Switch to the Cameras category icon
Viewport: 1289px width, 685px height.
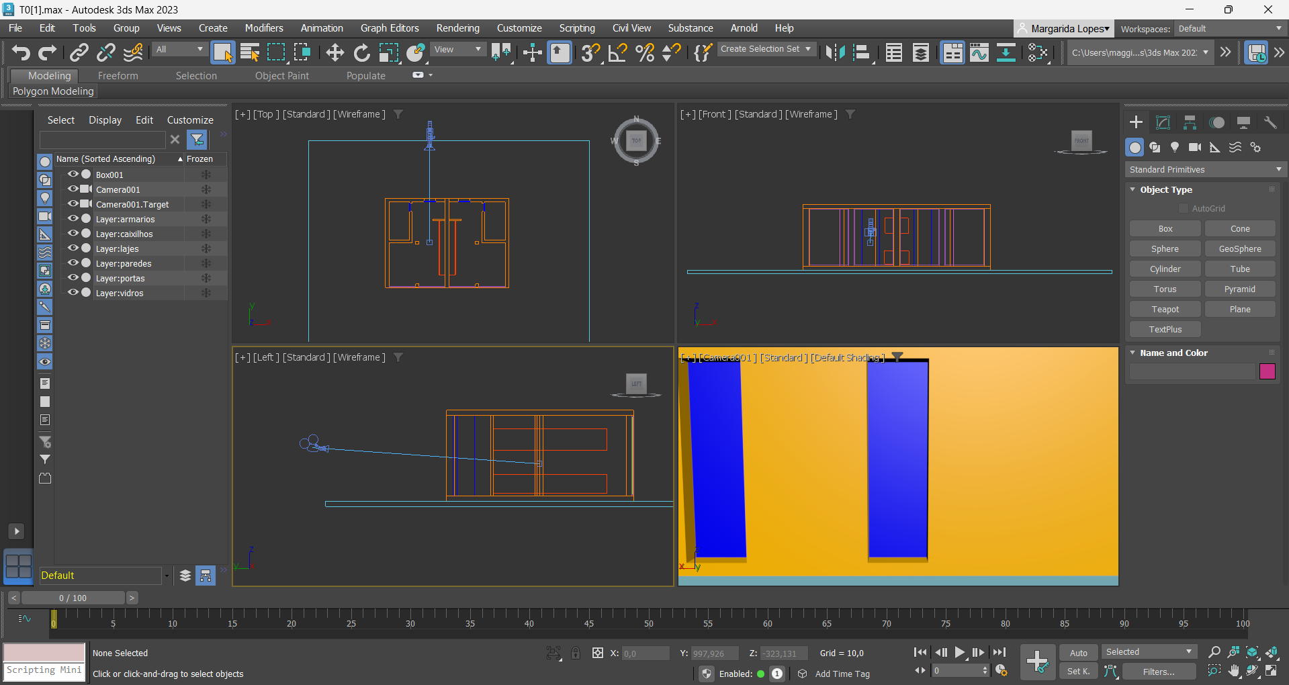click(1195, 147)
